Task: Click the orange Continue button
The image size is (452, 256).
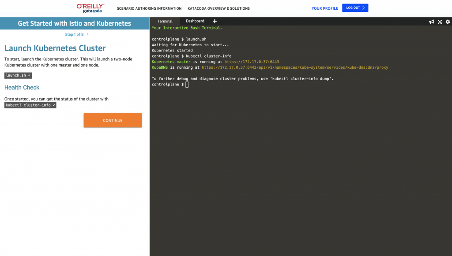Action: [x=113, y=120]
